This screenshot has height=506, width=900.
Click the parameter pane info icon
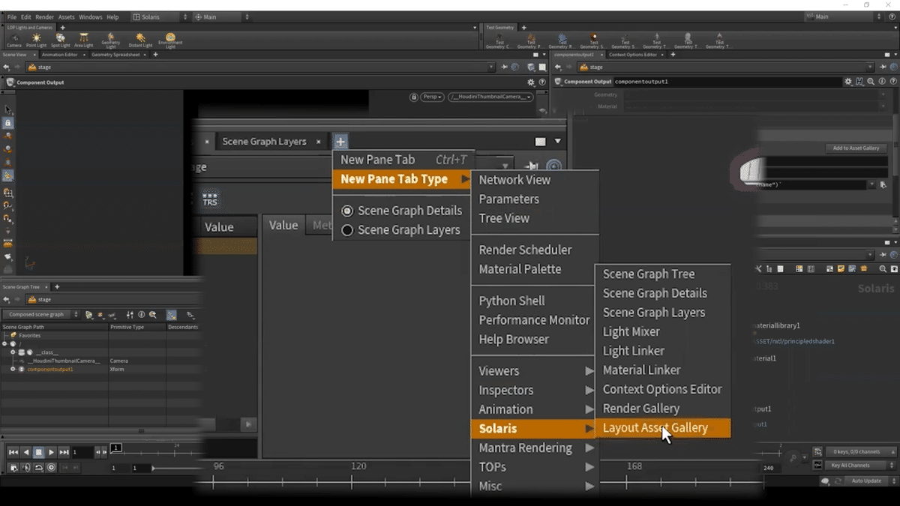[x=882, y=82]
